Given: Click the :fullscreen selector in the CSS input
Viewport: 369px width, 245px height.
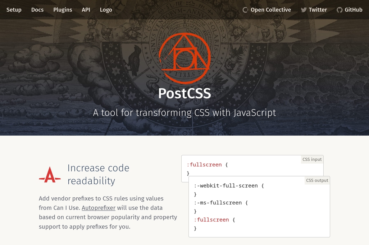Looking at the screenshot, I should [x=204, y=165].
